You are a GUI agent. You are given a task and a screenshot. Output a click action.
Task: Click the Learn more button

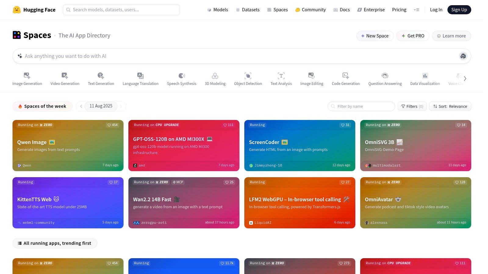click(451, 36)
